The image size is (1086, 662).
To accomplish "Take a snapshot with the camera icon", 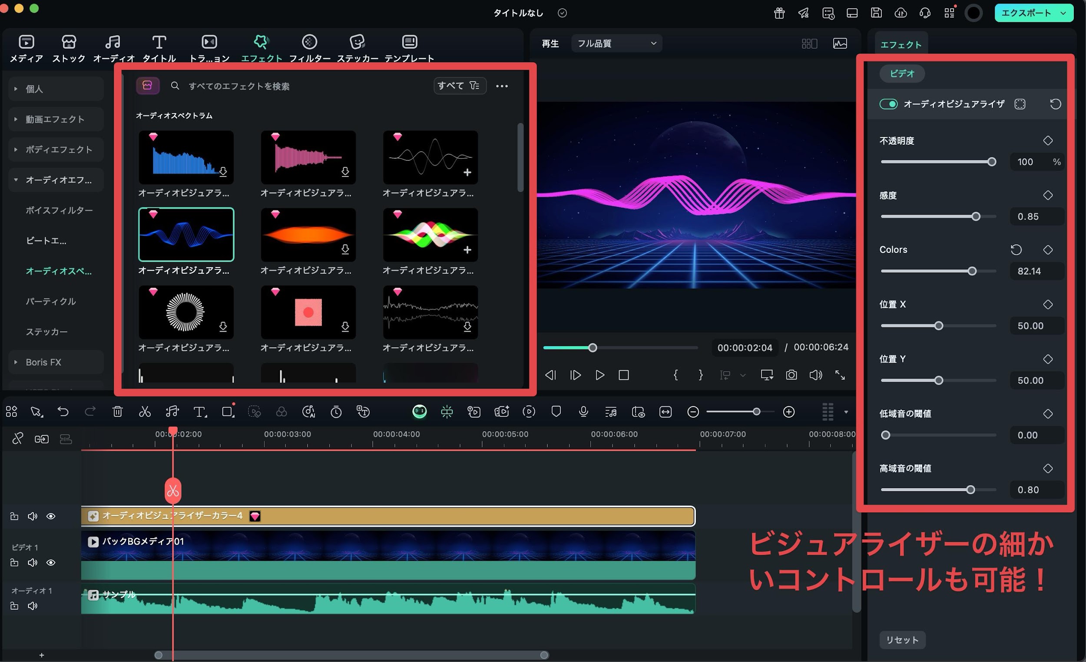I will coord(791,375).
